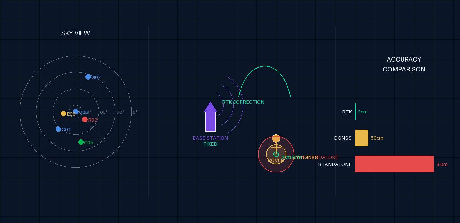This screenshot has height=223, width=460.
Task: Select the G01 satellite marker
Action: pyautogui.click(x=58, y=129)
